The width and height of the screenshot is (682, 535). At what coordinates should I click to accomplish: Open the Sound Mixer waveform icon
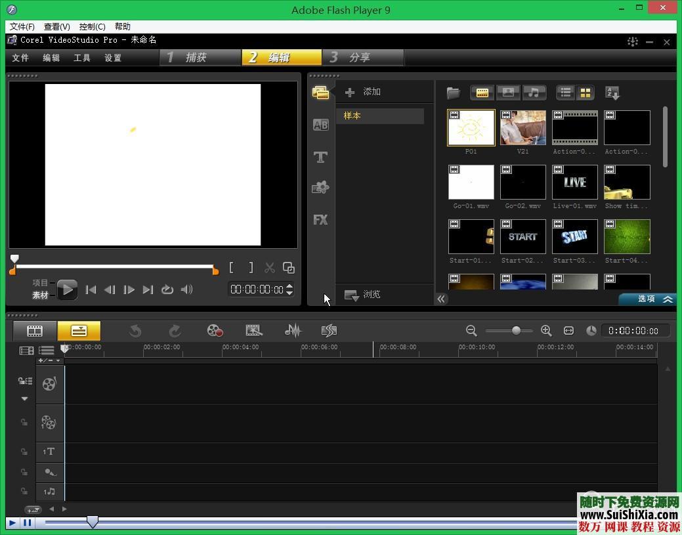pyautogui.click(x=293, y=331)
